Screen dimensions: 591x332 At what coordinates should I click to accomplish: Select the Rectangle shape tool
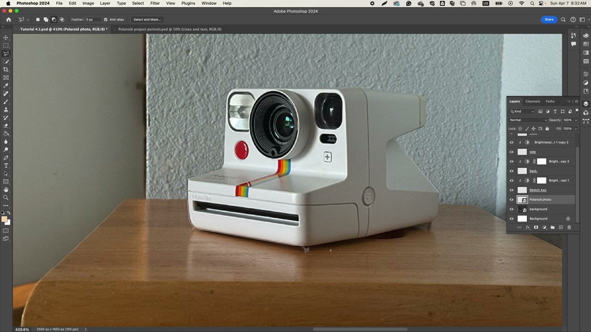[6, 182]
